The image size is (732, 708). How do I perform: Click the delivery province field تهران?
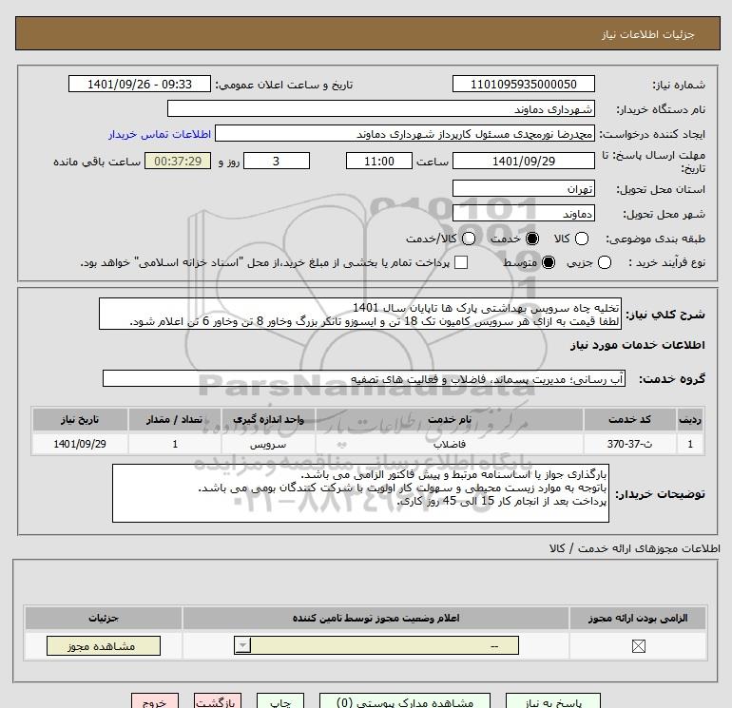coord(523,188)
